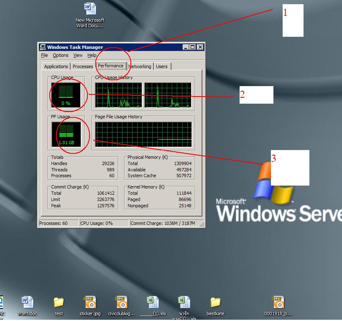342x321 pixels.
Task: Open the New Microsoft Word Document icon
Action: (x=90, y=9)
